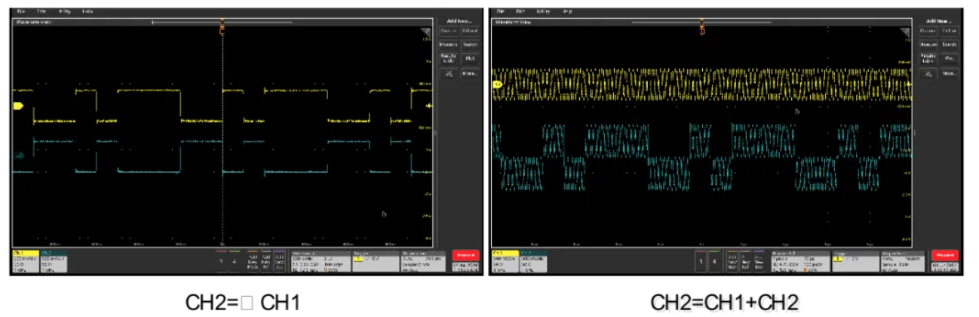Click the draw-a-box zoom icon on the square-wave scope
This screenshot has width=979, height=317.
coord(449,74)
